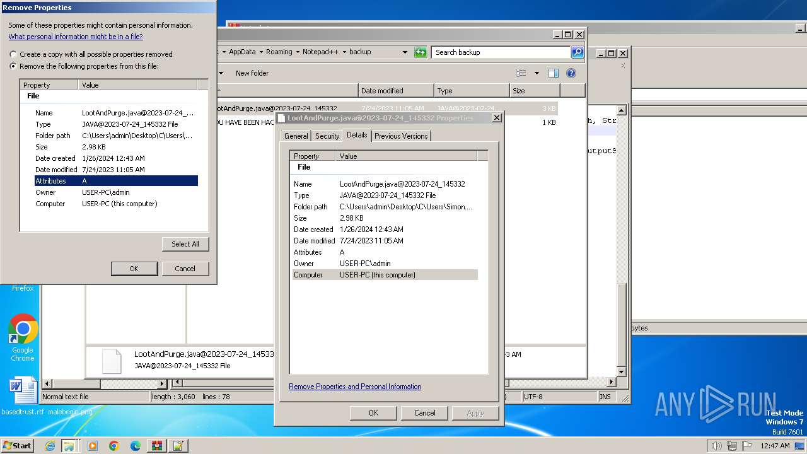Select Remove the following properties option
807x454 pixels.
coord(84,66)
